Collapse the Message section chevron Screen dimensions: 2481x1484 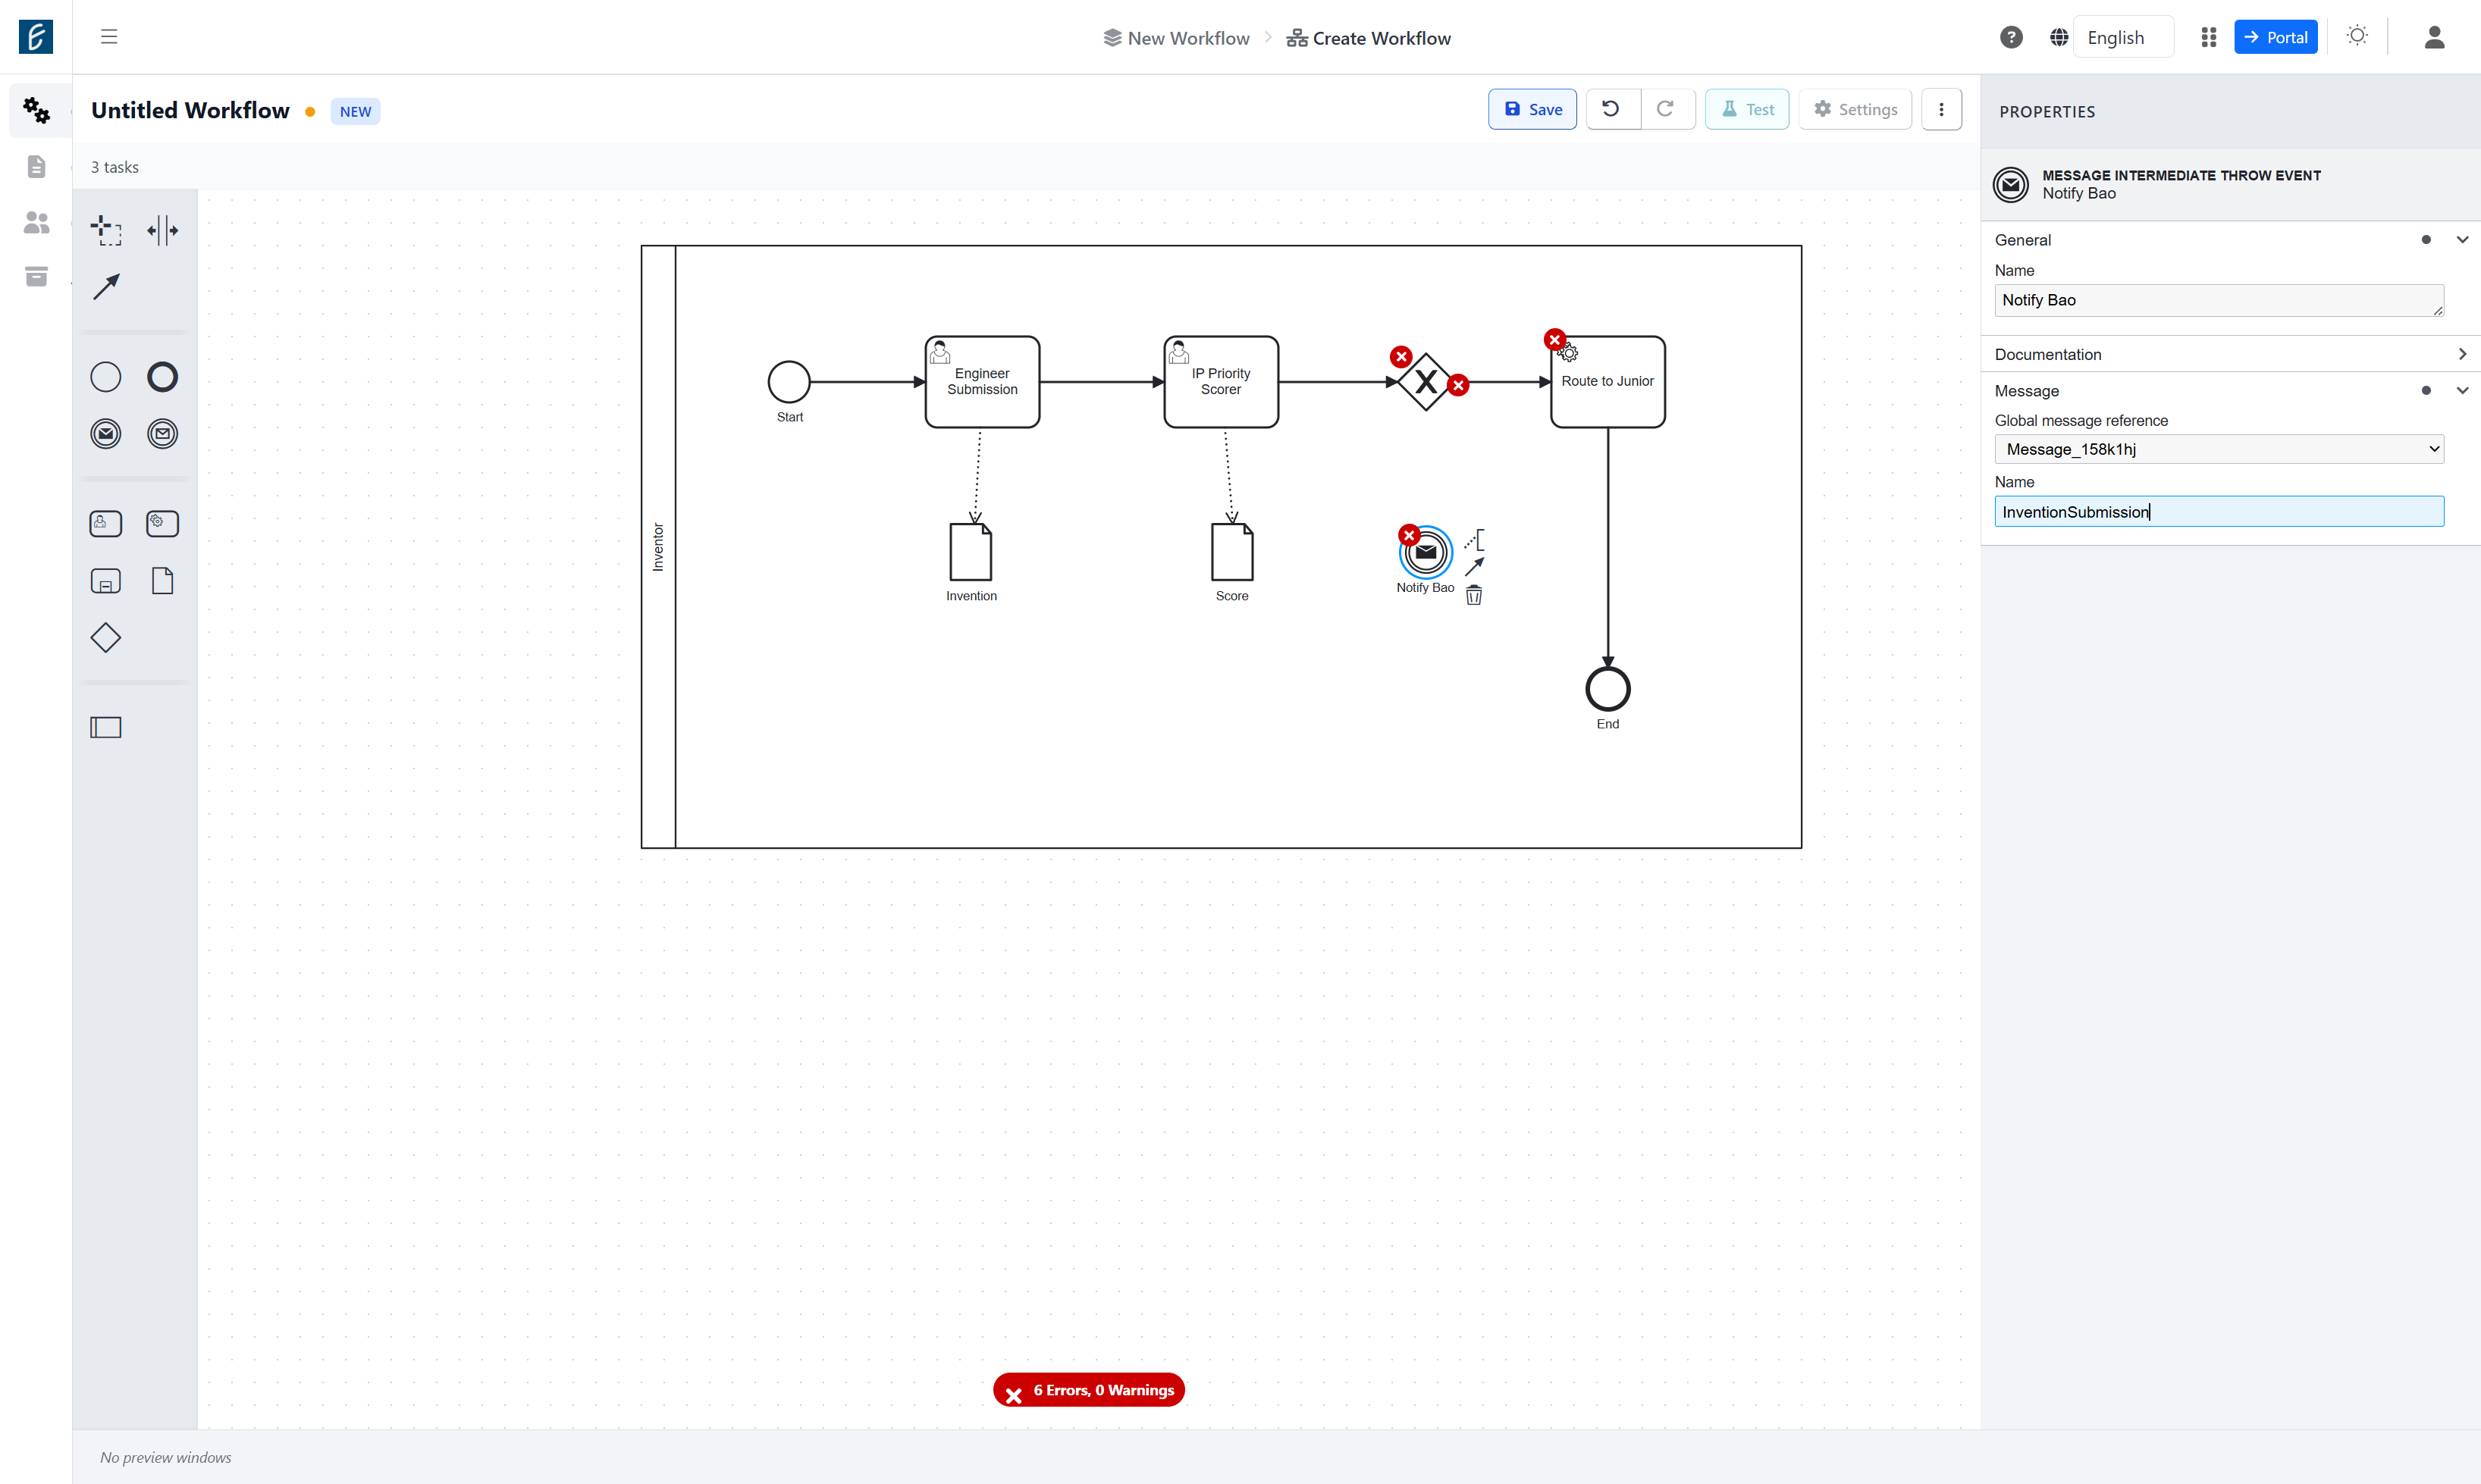2462,391
